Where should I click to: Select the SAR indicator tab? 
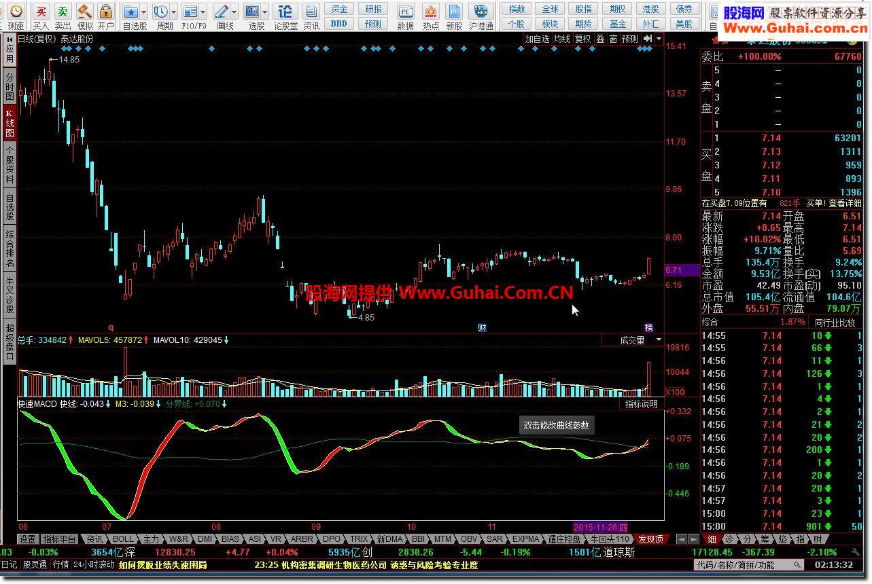click(x=495, y=539)
